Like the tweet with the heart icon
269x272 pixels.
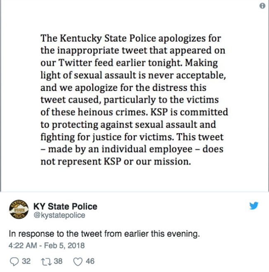pyautogui.click(x=77, y=261)
